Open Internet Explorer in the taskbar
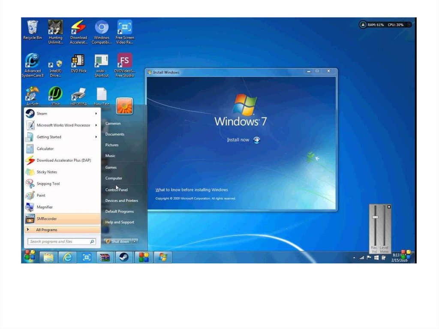The image size is (439, 329). click(67, 257)
